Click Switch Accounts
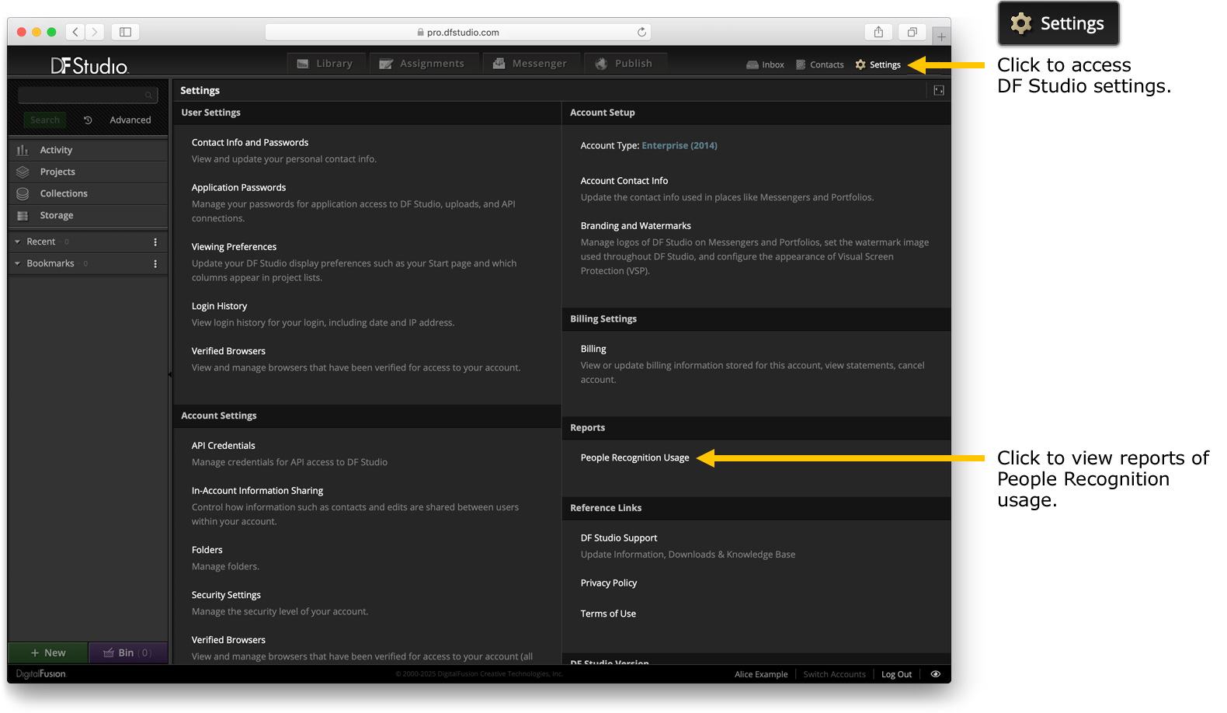 [834, 674]
